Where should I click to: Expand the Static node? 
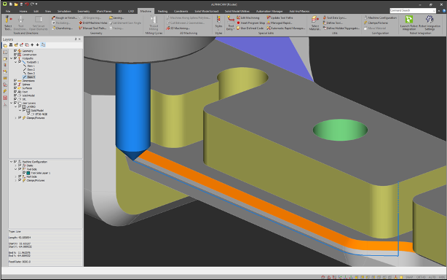click(16, 166)
